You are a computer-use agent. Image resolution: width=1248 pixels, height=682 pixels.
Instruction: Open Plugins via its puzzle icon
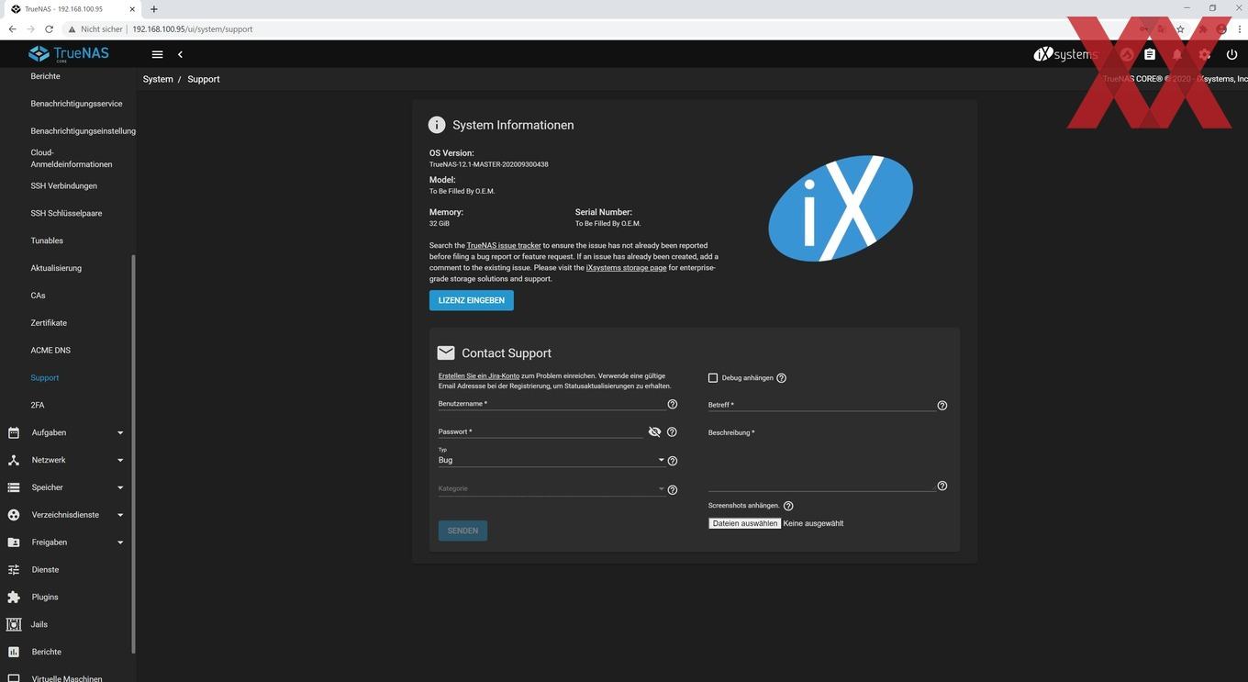pos(14,597)
